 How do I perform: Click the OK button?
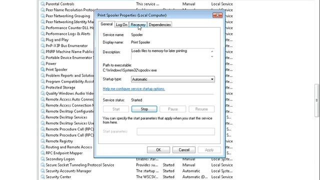coord(158,150)
